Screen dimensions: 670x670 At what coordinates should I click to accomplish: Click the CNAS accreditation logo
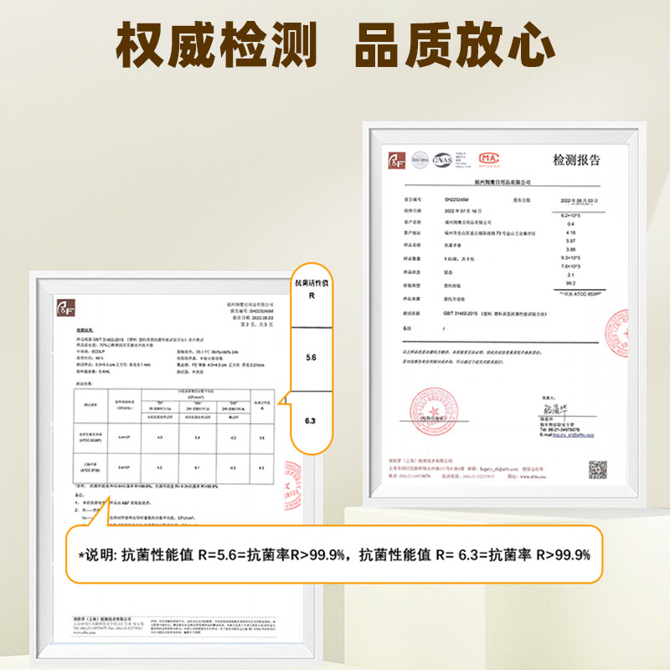pyautogui.click(x=442, y=160)
